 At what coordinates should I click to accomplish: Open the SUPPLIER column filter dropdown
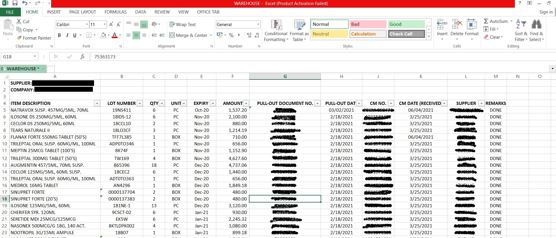tap(481, 103)
